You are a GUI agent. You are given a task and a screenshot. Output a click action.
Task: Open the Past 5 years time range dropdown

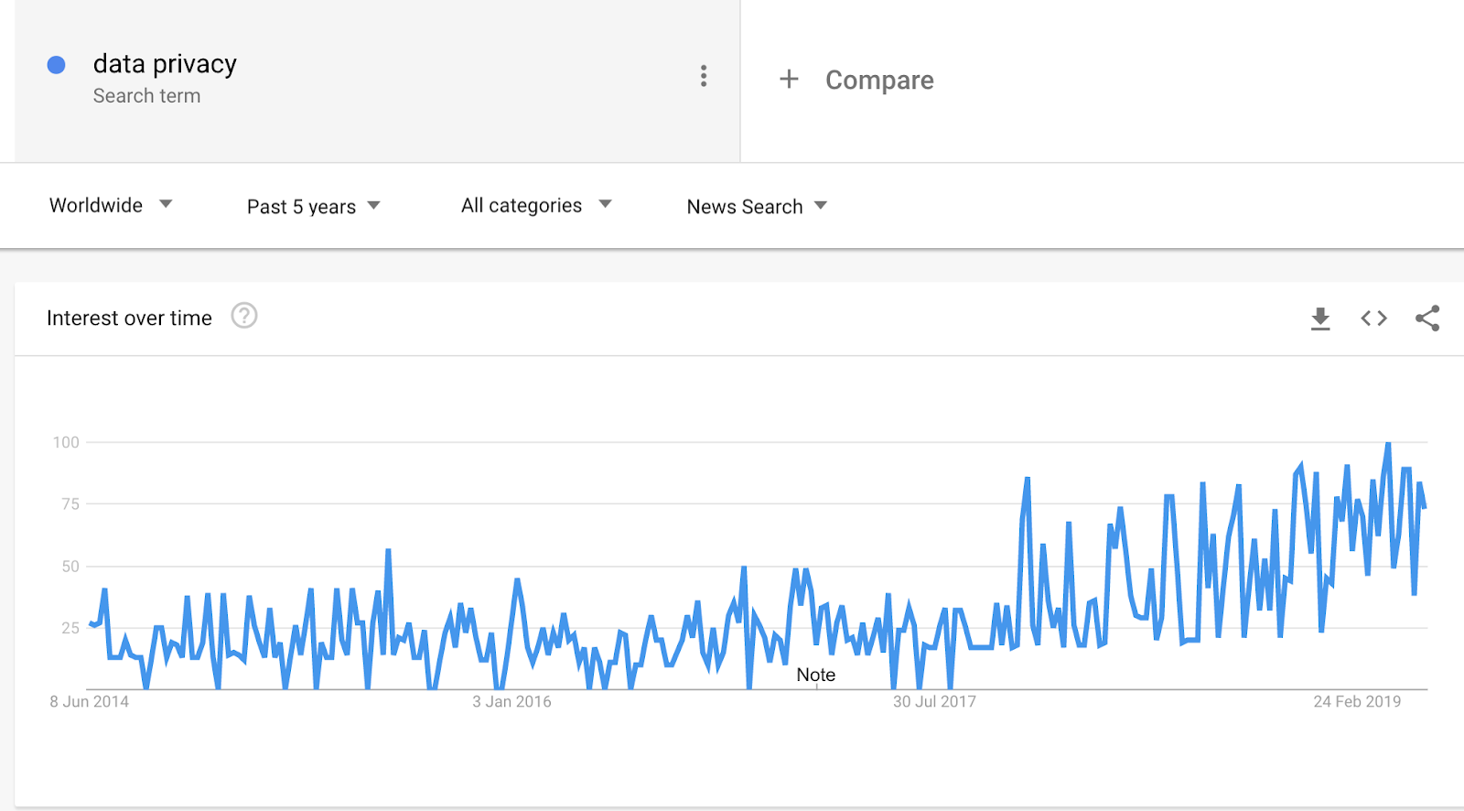[x=313, y=207]
